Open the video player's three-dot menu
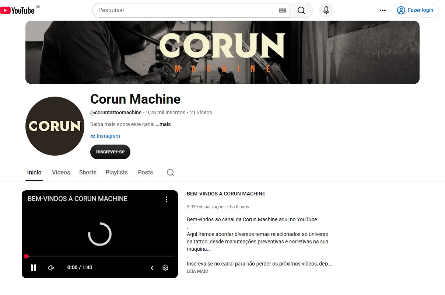This screenshot has width=445, height=295. [167, 199]
